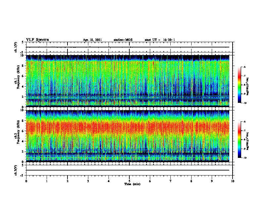
Task: Click the "station=MOS" label
Action: [x=123, y=40]
